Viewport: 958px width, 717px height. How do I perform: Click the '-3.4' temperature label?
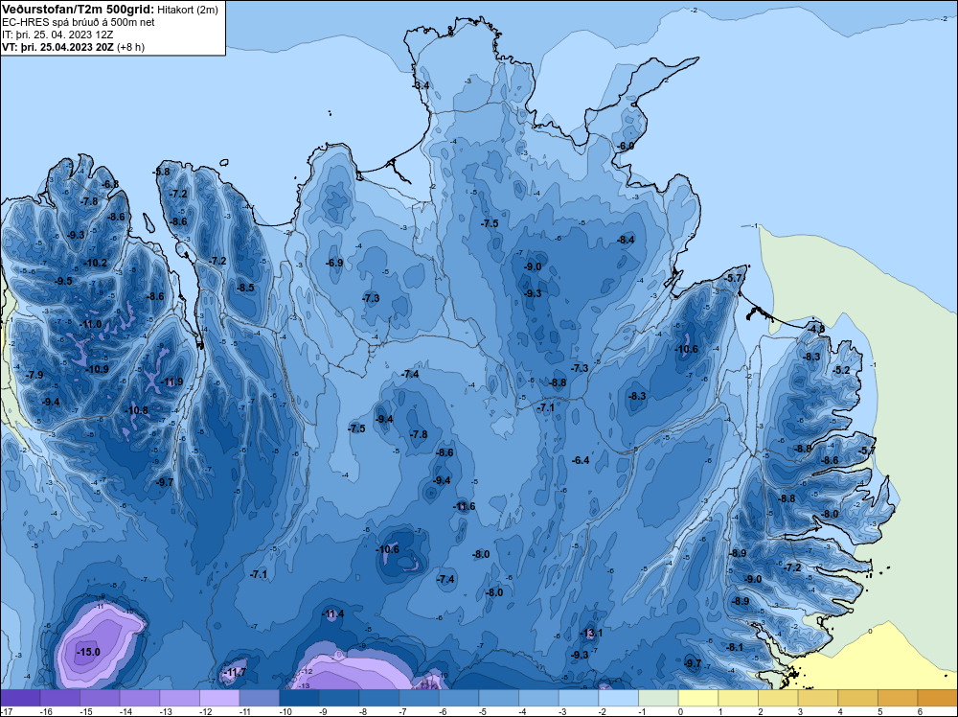422,85
